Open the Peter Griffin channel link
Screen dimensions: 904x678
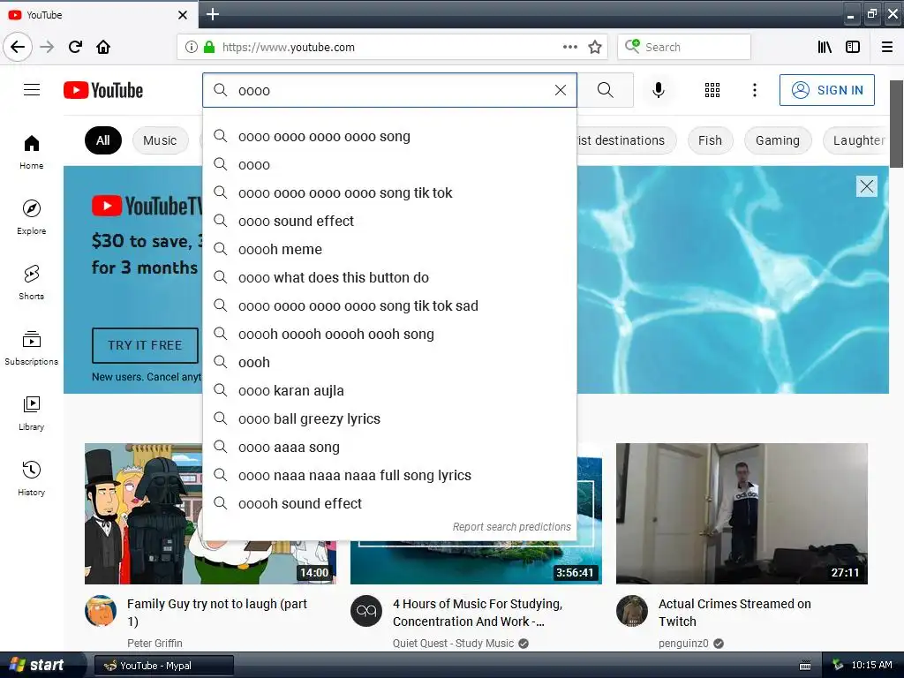[x=154, y=643]
